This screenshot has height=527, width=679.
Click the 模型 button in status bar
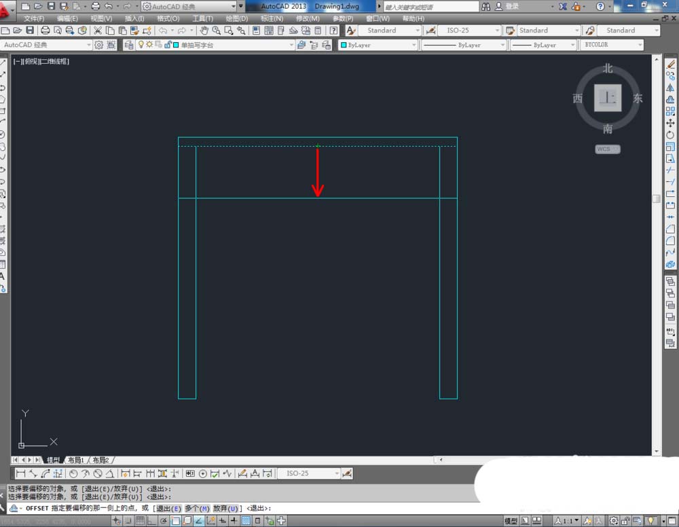[511, 520]
